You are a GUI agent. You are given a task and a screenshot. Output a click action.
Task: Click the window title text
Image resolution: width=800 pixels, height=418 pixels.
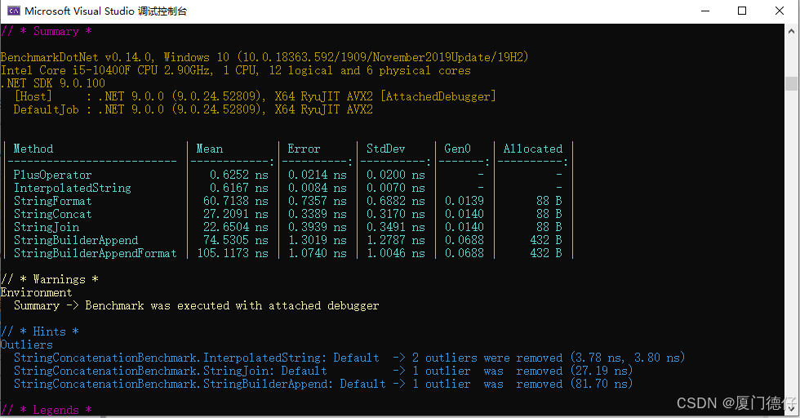[x=105, y=11]
